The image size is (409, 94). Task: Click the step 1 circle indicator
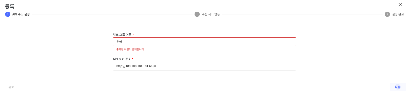click(x=8, y=14)
